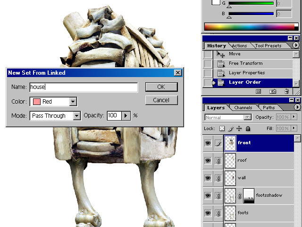Screen dimensions: 302x227
Task: Click the link icon on roof layer
Action: [218, 160]
